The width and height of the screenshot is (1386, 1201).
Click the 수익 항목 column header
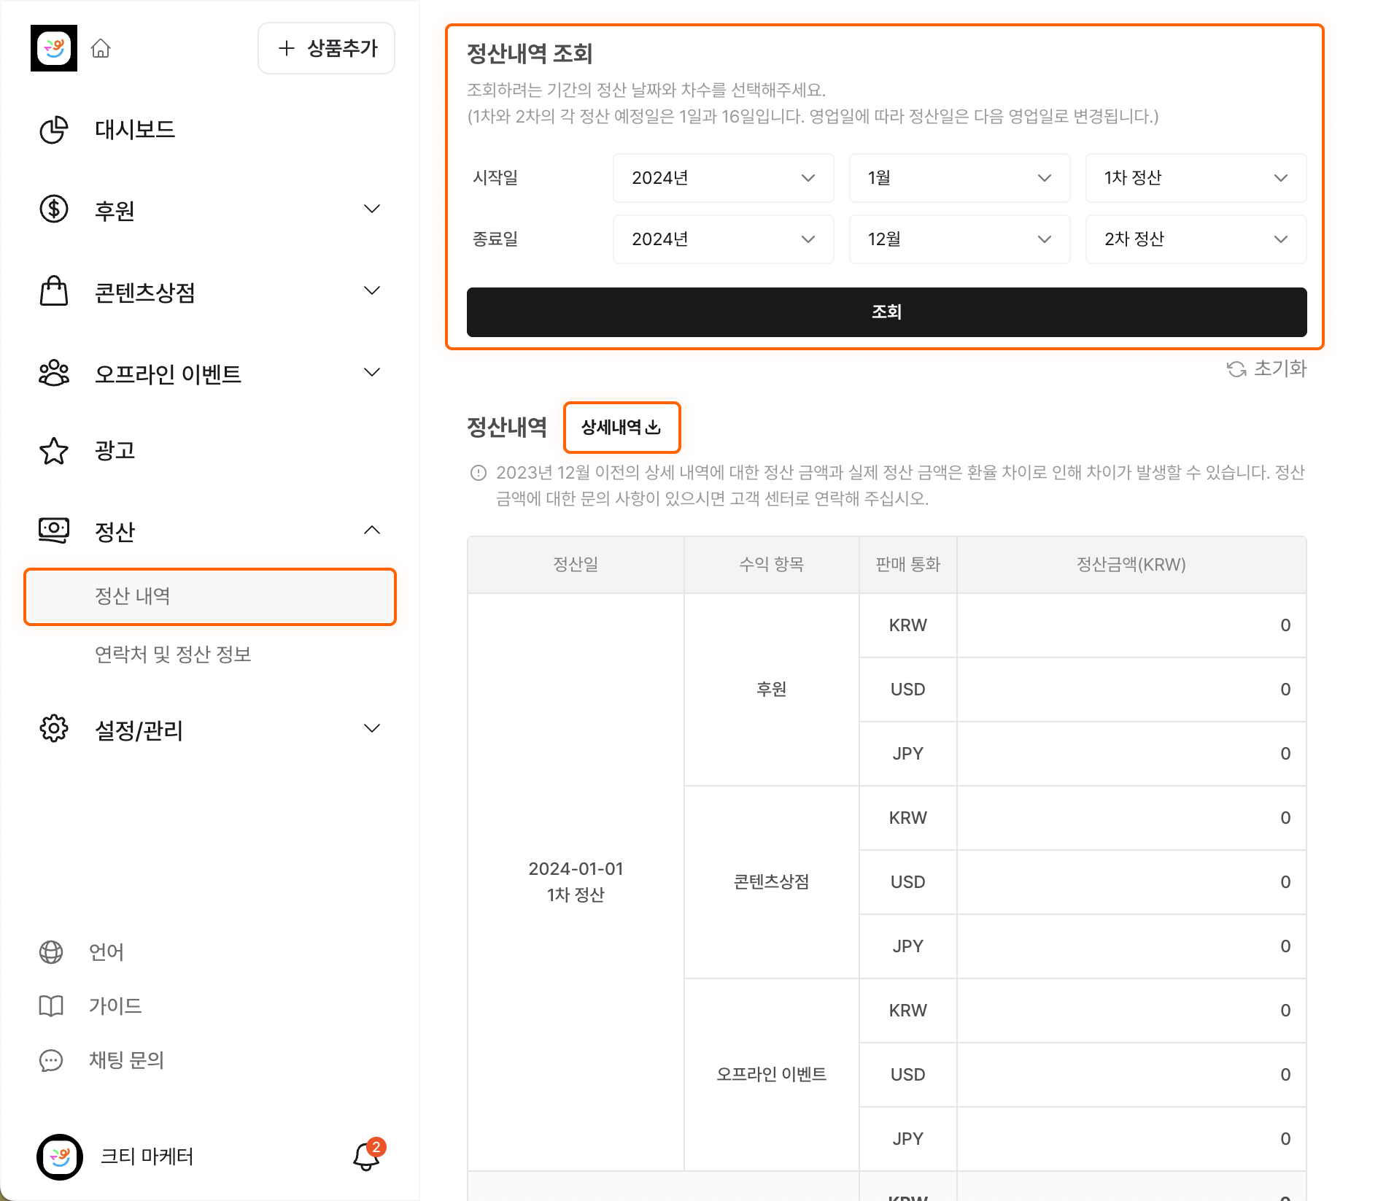[771, 565]
